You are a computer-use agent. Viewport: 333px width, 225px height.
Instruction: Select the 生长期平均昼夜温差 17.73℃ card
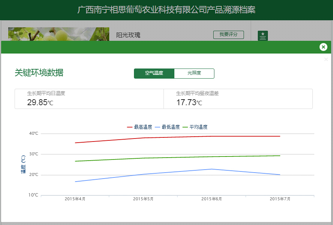tap(238, 99)
